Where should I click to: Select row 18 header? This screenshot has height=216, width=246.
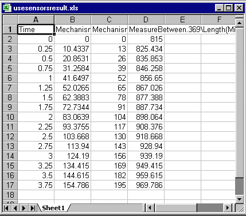10,195
